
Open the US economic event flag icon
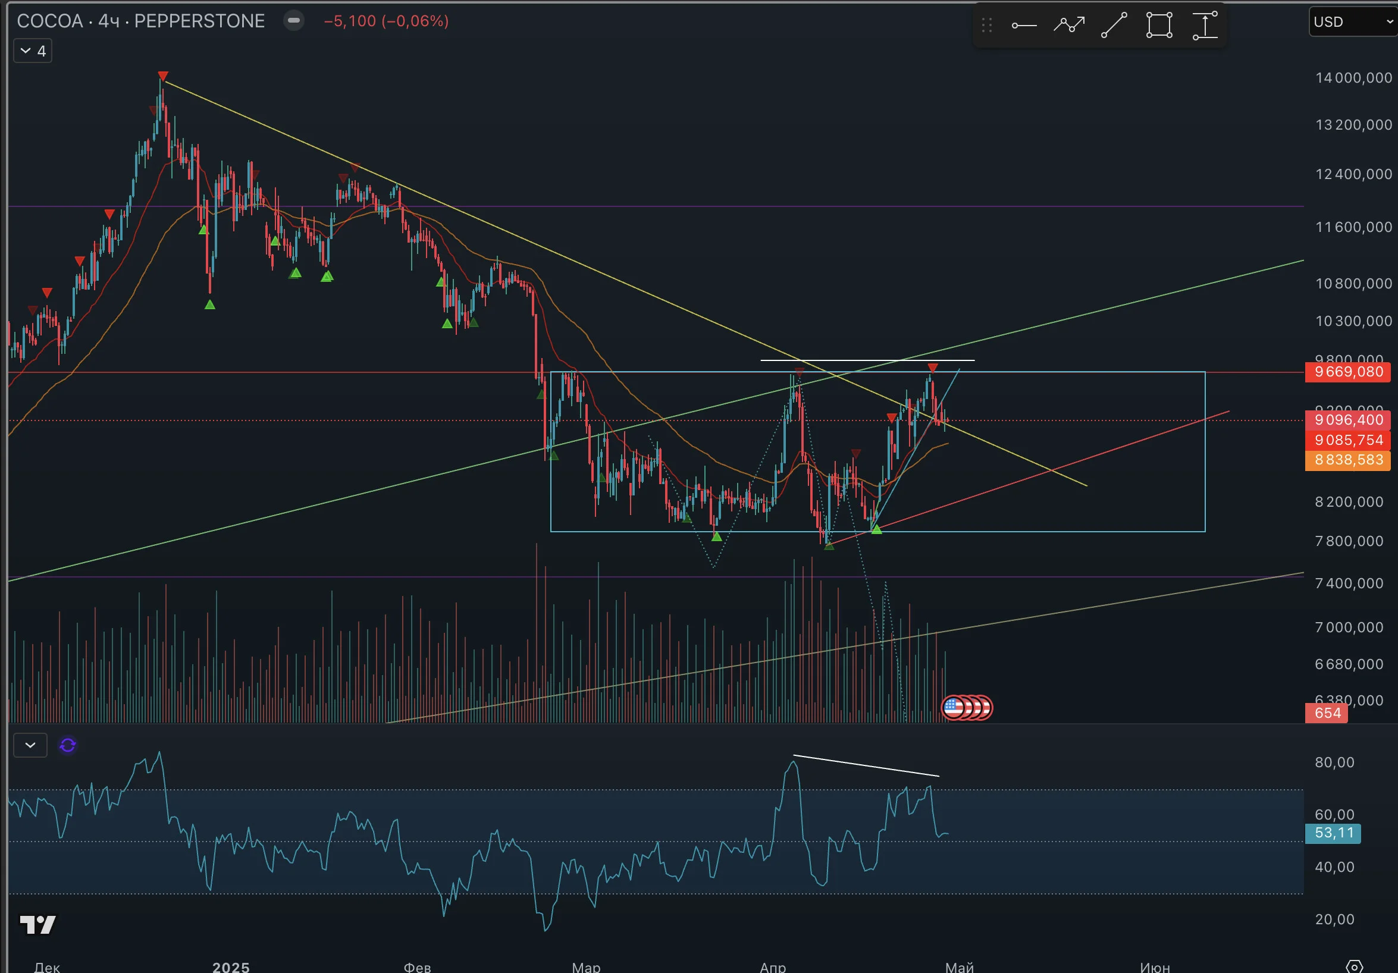[x=953, y=708]
